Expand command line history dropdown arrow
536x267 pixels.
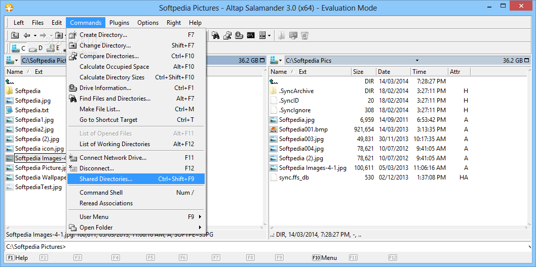click(x=530, y=246)
